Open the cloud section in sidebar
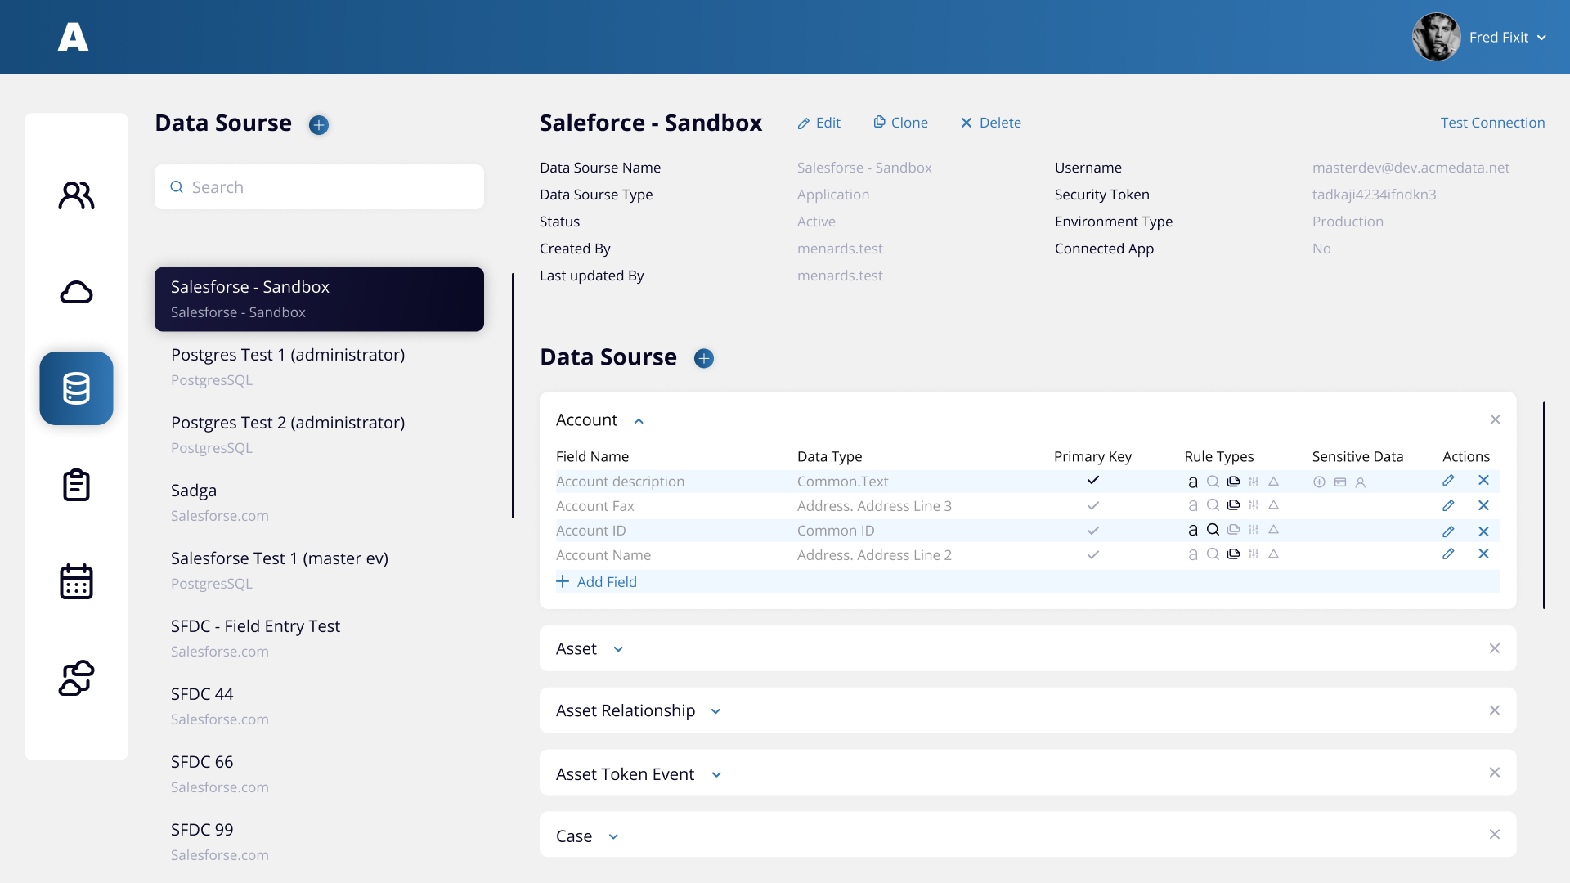Image resolution: width=1570 pixels, height=883 pixels. [x=76, y=292]
